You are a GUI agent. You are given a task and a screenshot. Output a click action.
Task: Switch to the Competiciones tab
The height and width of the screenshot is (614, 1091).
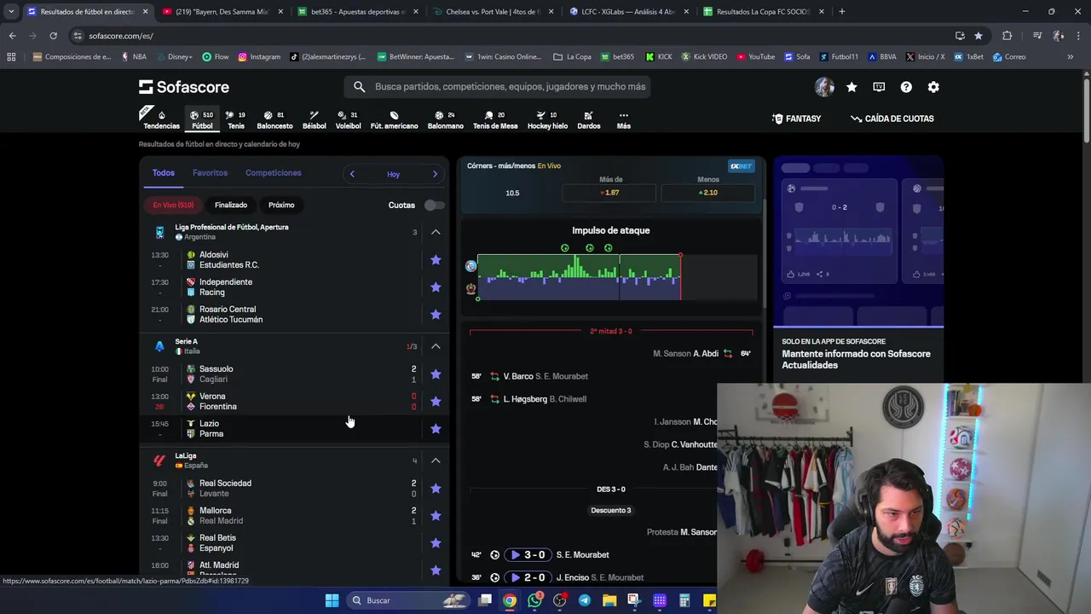tap(273, 173)
